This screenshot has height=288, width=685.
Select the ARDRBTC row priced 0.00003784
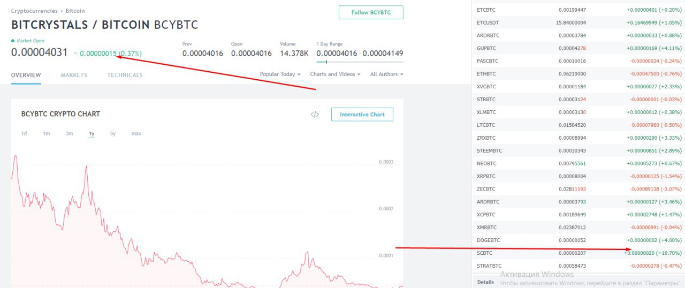tap(579, 35)
